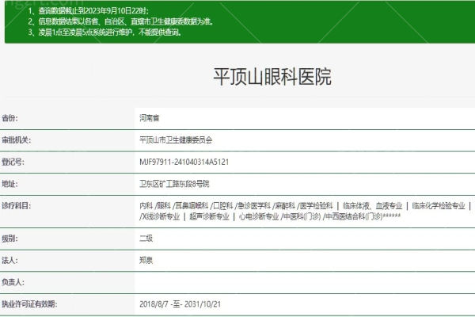Click the 法人 value 郑泉
The width and height of the screenshot is (475, 317).
point(146,260)
